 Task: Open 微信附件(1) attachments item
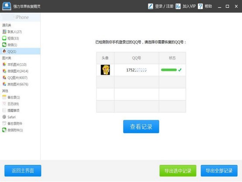(x=13, y=130)
